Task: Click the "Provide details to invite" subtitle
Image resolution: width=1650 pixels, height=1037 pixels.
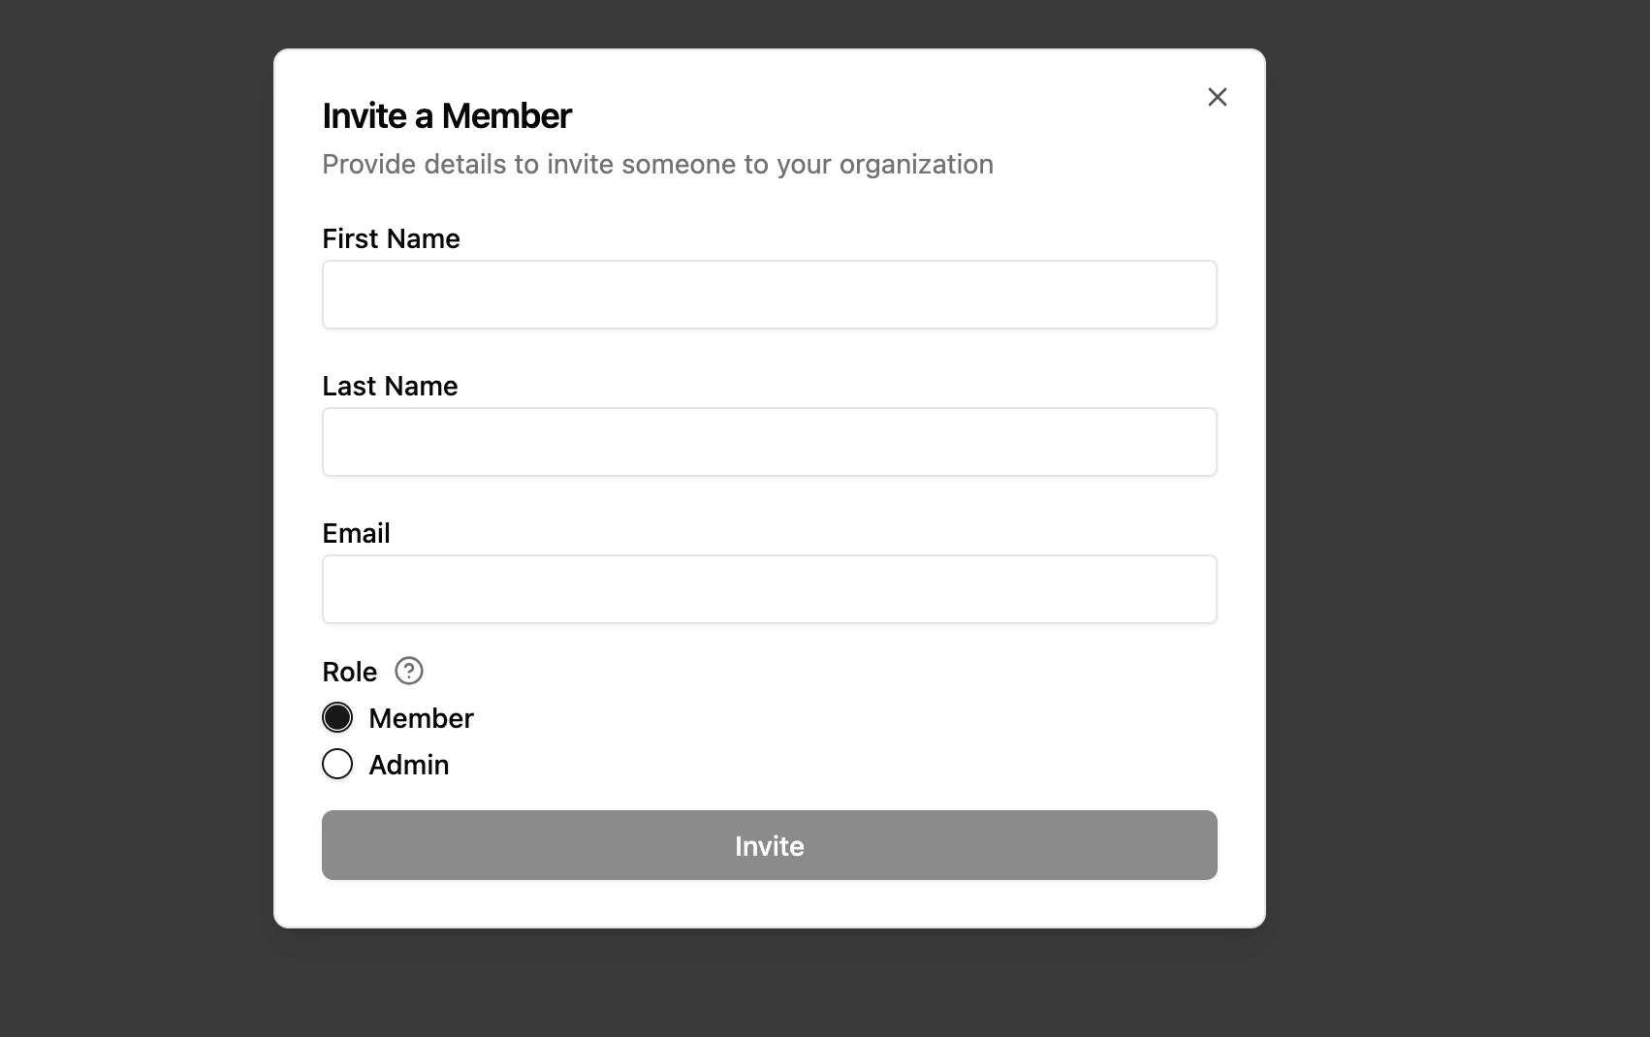Action: pyautogui.click(x=657, y=165)
